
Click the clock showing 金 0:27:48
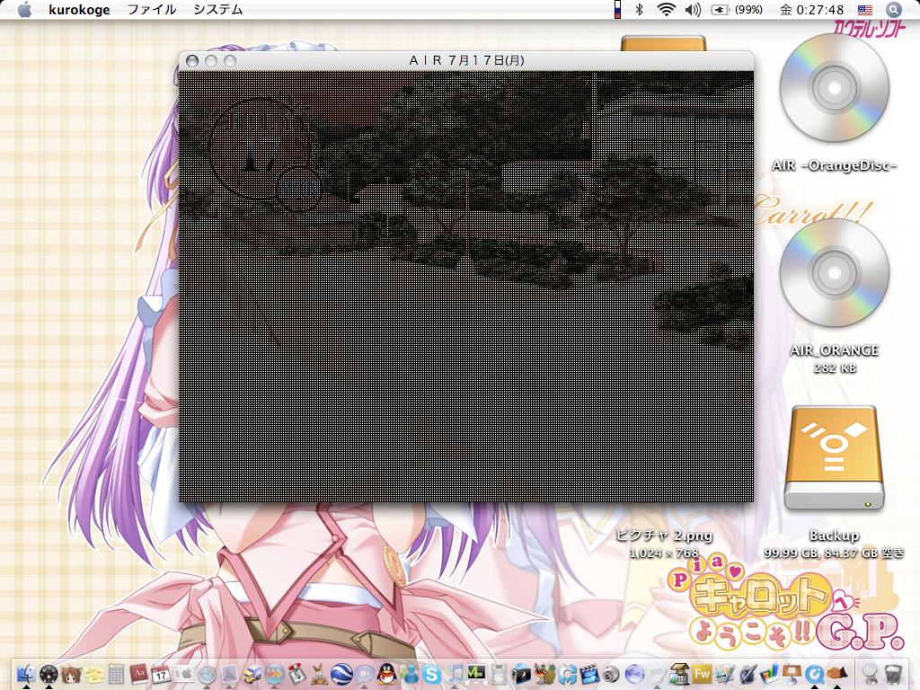(x=811, y=9)
